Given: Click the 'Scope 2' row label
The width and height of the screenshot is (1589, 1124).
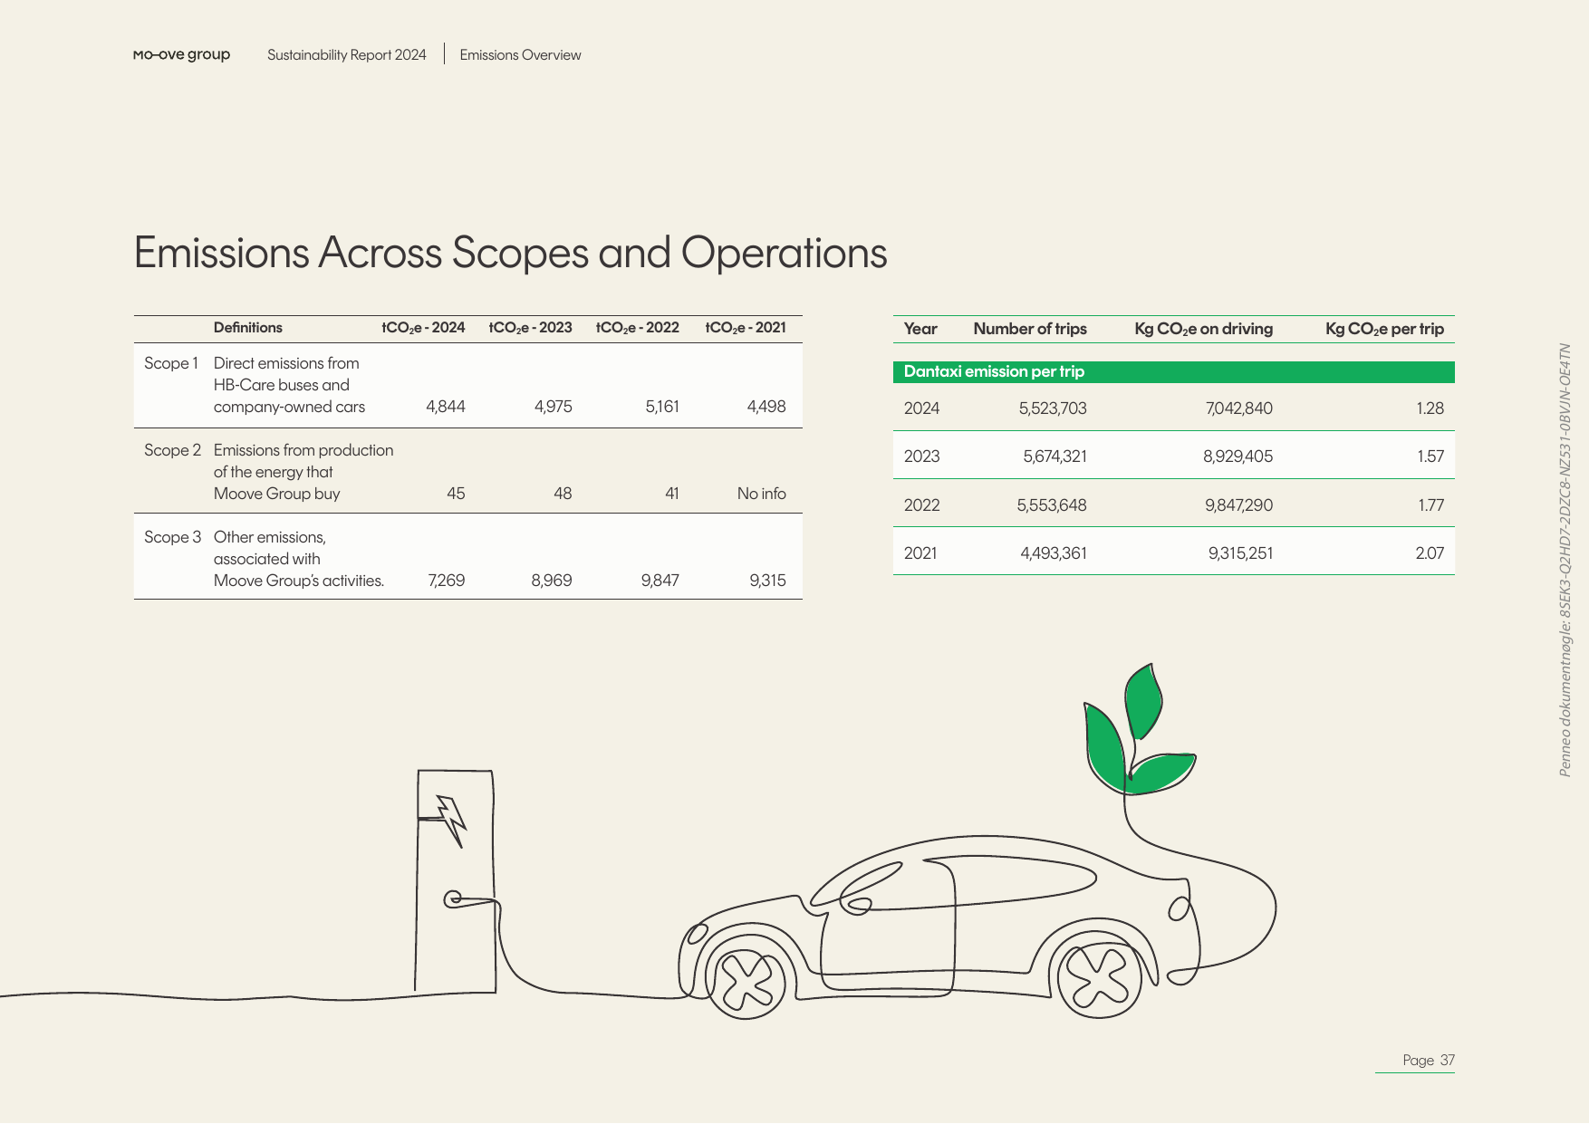Looking at the screenshot, I should [172, 450].
